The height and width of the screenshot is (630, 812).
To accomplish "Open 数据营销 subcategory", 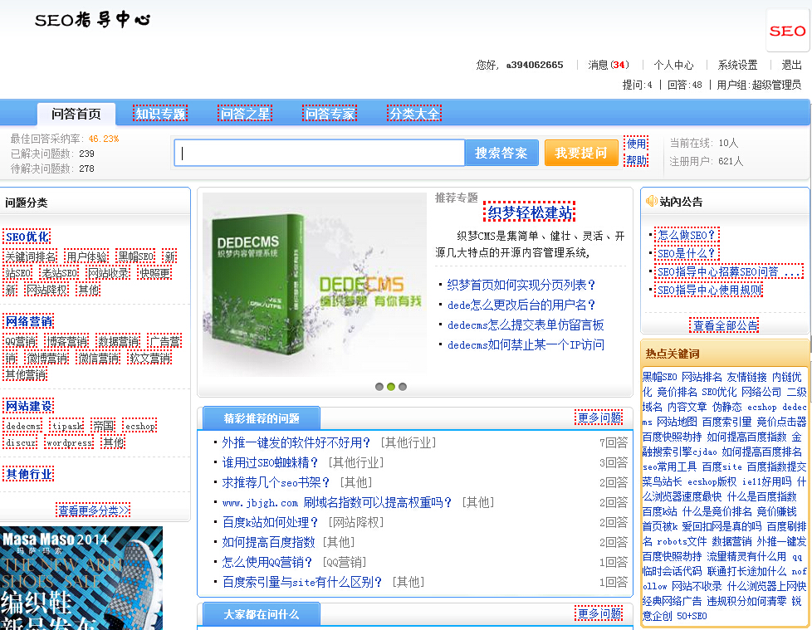I will tap(119, 342).
